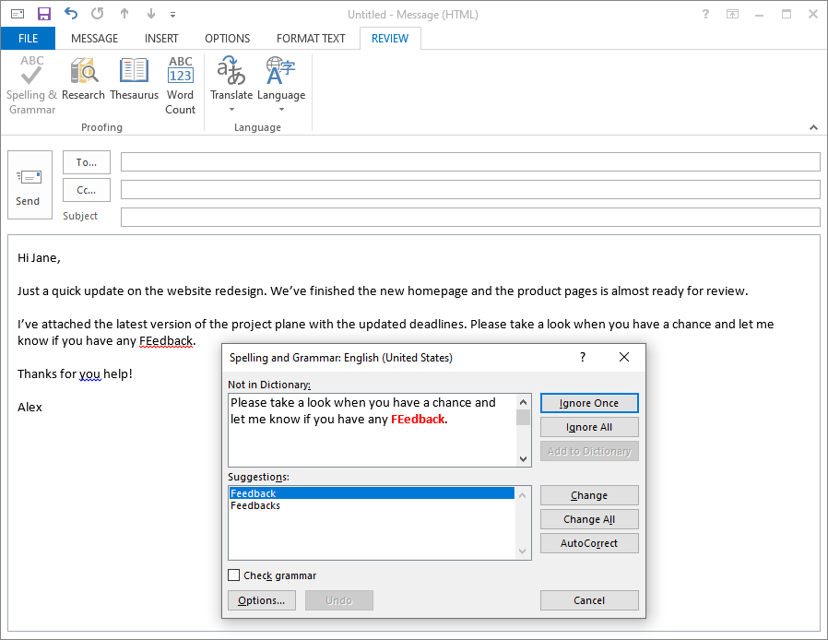
Task: Open the Thesaurus
Action: click(134, 79)
